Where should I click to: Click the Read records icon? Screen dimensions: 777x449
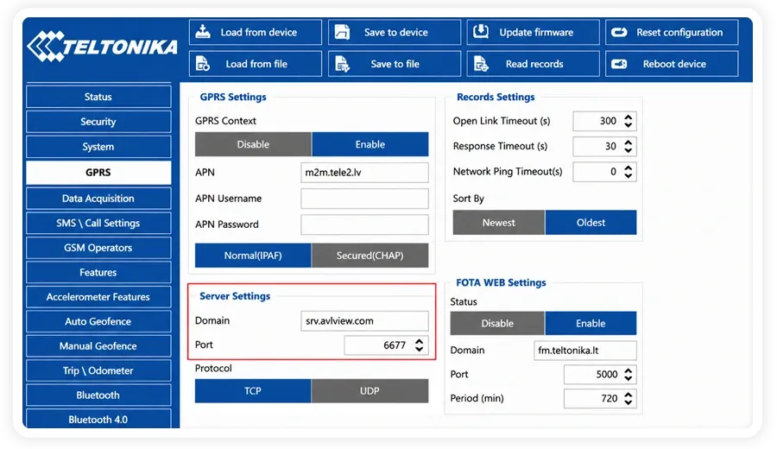point(481,63)
